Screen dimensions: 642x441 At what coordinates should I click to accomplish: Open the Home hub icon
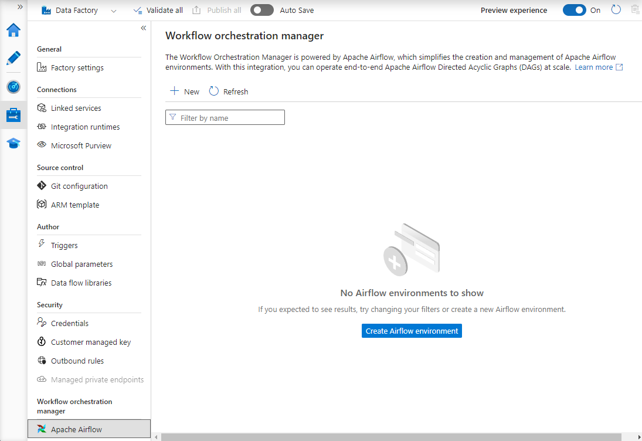13,30
